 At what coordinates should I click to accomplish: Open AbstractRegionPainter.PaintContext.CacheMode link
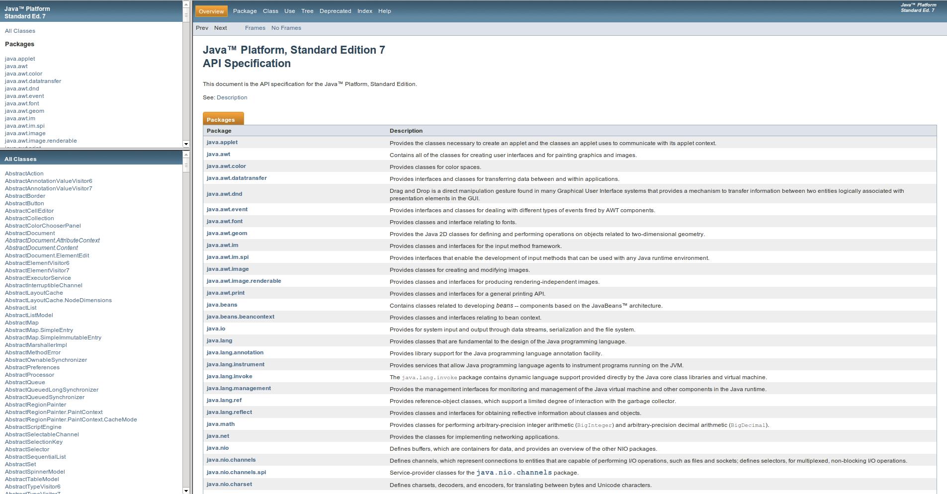pos(71,419)
